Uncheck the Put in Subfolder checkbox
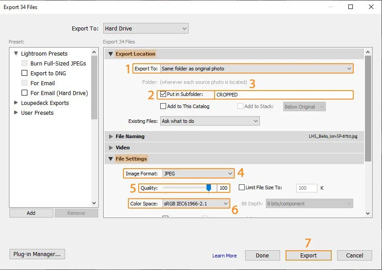The height and width of the screenshot is (270, 382). pyautogui.click(x=163, y=94)
